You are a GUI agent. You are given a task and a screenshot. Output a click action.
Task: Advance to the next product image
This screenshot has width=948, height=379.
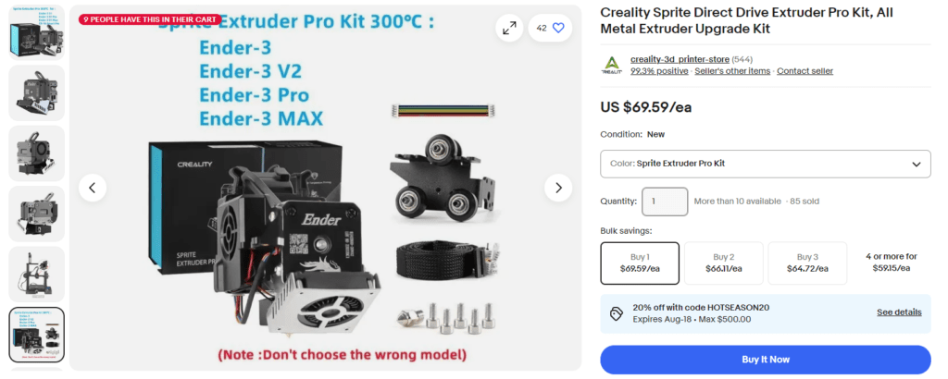[x=558, y=188]
